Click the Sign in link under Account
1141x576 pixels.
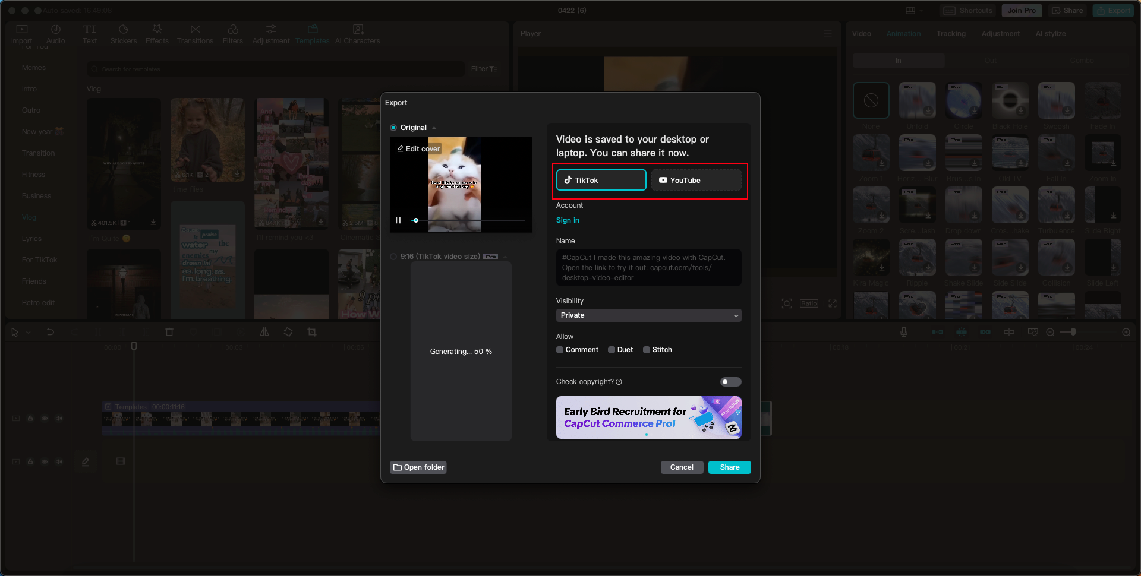(568, 220)
